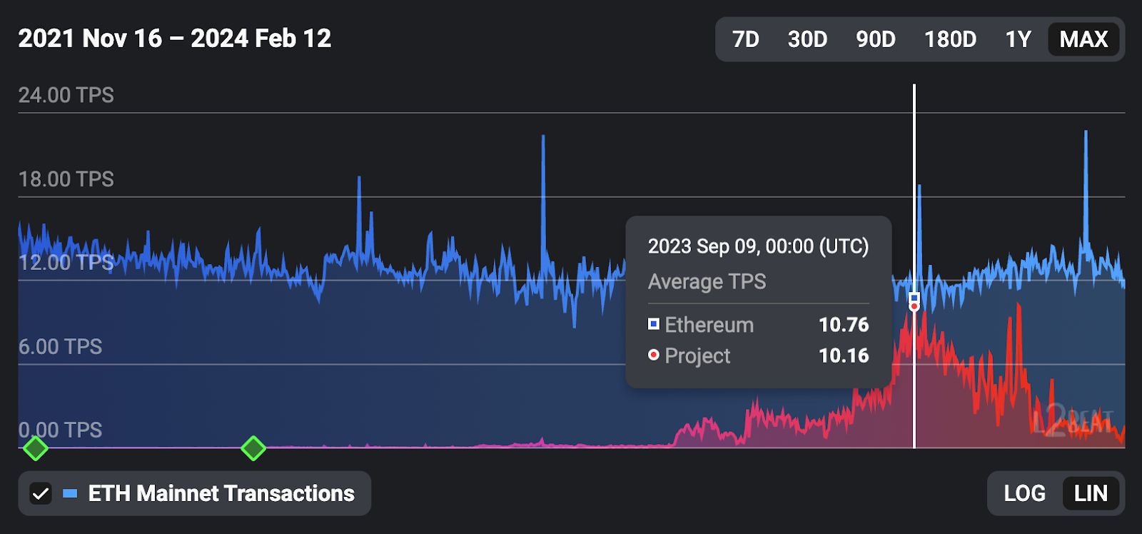Image resolution: width=1142 pixels, height=534 pixels.
Task: Click the tooltip date 2023 Sep 09, 00:00 (UTC)
Action: [758, 246]
